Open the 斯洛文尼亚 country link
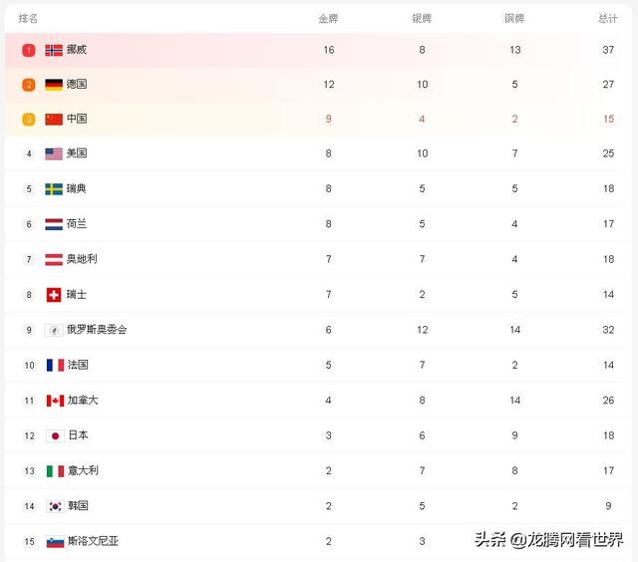Screen dimensions: 638x562 [93, 541]
